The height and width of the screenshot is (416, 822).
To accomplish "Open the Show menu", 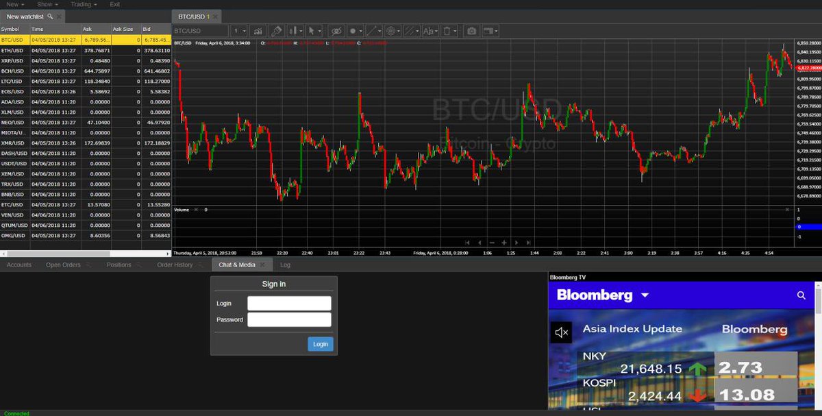I will pyautogui.click(x=47, y=4).
